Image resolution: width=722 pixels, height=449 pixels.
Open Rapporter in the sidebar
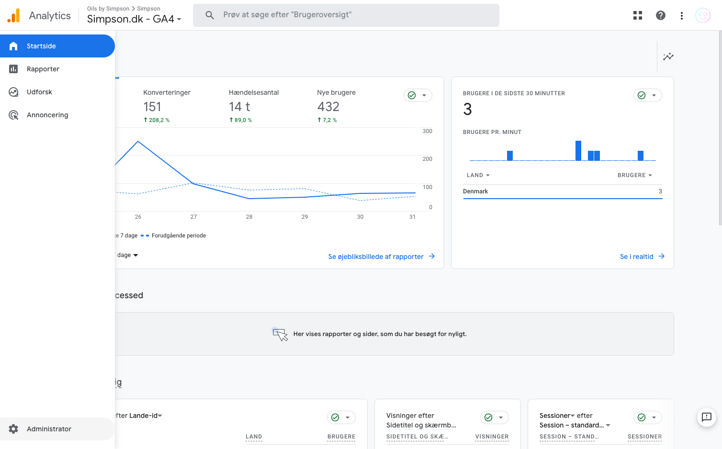(57, 69)
